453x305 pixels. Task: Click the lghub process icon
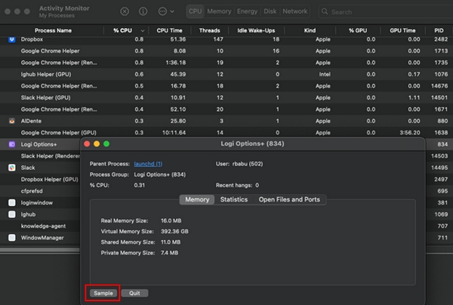coord(12,214)
